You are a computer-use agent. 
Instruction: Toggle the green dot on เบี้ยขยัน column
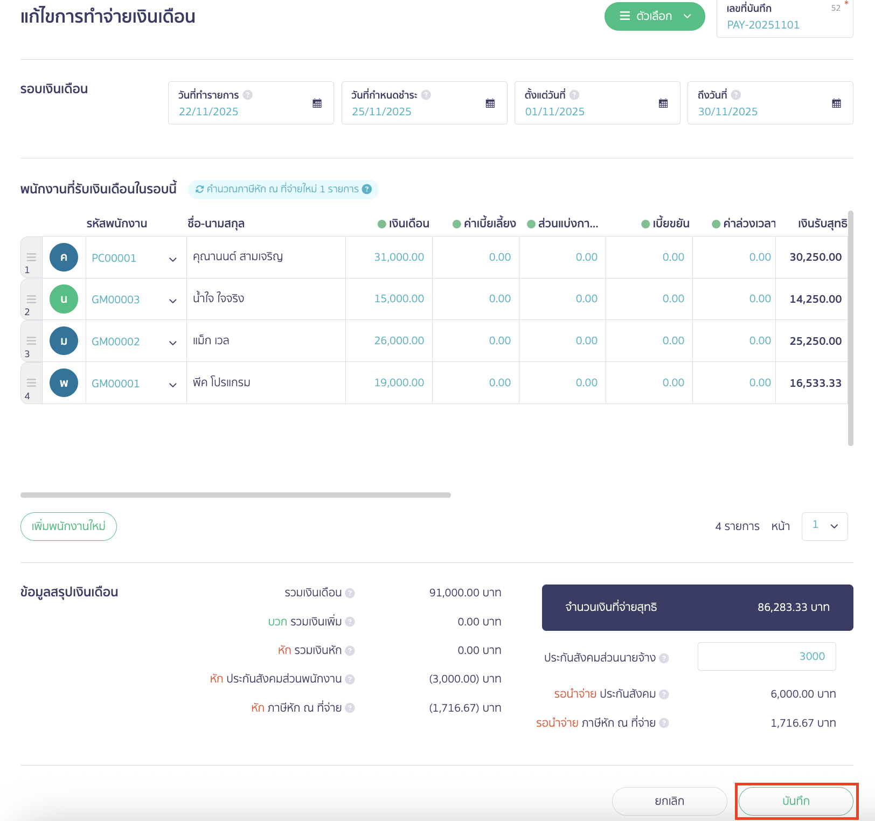pyautogui.click(x=646, y=223)
